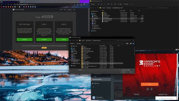Click Open button in file dialog
Screen dimensions: 179x101
(x=124, y=72)
